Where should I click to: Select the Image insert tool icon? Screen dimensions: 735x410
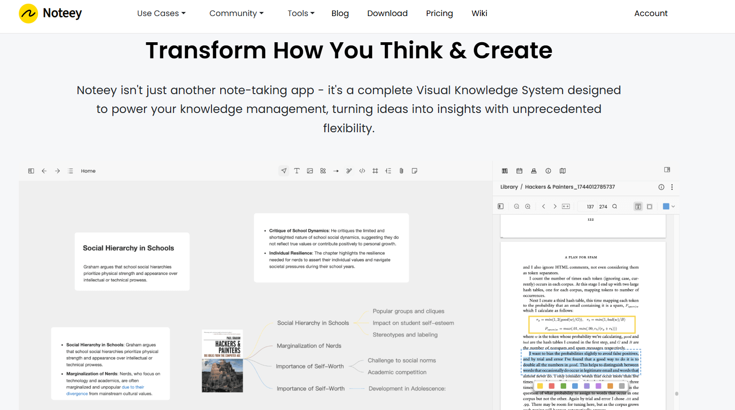310,171
